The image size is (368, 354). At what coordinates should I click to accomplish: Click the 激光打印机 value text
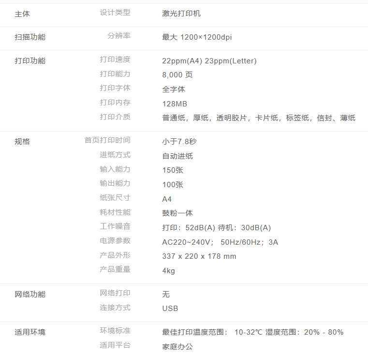tap(181, 14)
